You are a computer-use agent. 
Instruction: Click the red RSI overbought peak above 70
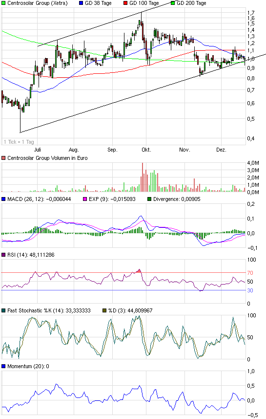(x=139, y=271)
